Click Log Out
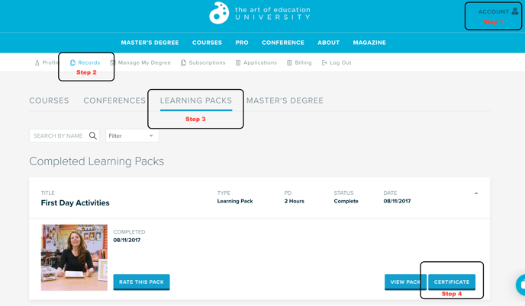 tap(340, 63)
